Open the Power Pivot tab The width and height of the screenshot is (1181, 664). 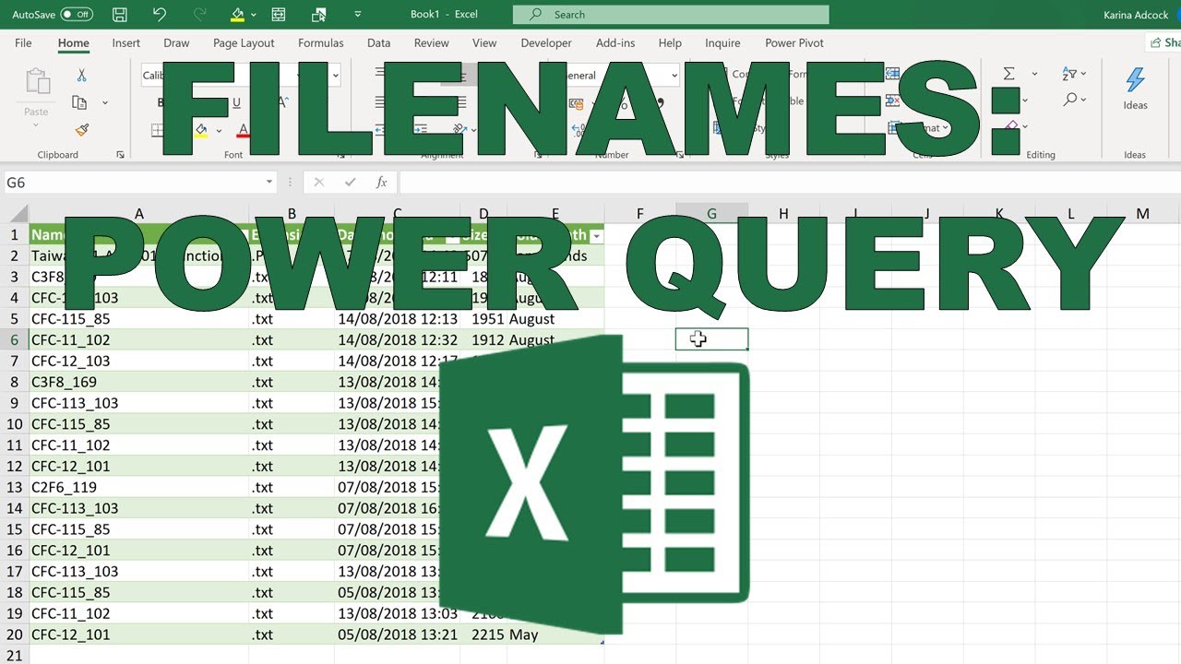pos(794,42)
